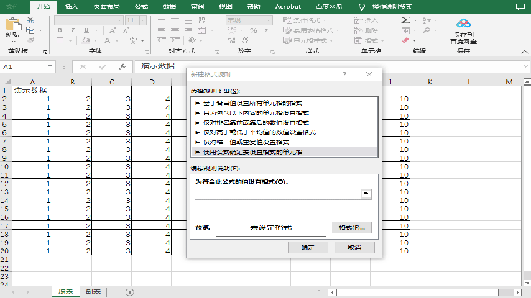Viewport: 531px width, 298px height.
Task: Click the horizontal scrollbar right arrow
Action: pyautogui.click(x=517, y=292)
